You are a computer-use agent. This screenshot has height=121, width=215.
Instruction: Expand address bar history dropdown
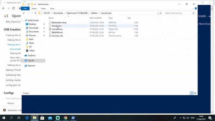tap(158, 13)
